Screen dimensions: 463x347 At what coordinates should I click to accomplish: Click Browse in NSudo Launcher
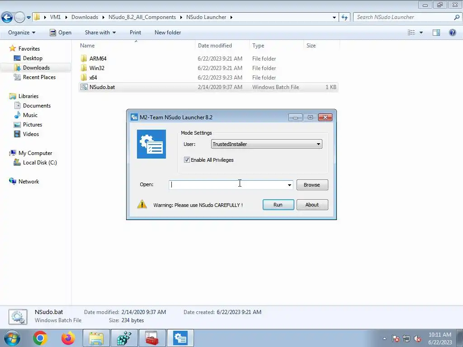pyautogui.click(x=312, y=185)
